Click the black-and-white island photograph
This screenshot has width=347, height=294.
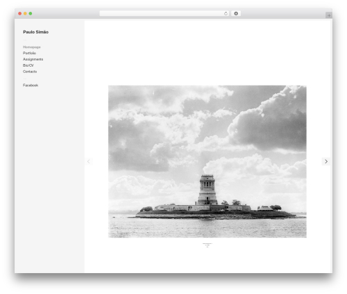tap(208, 161)
